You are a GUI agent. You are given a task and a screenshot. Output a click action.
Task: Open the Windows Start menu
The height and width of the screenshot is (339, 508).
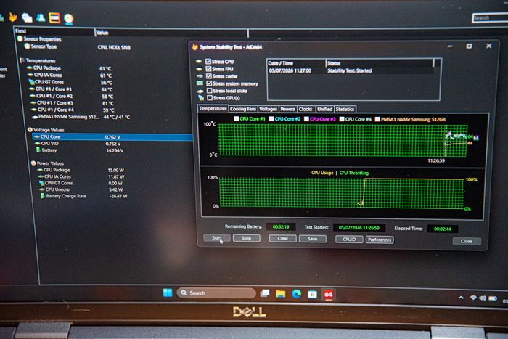[x=168, y=293]
